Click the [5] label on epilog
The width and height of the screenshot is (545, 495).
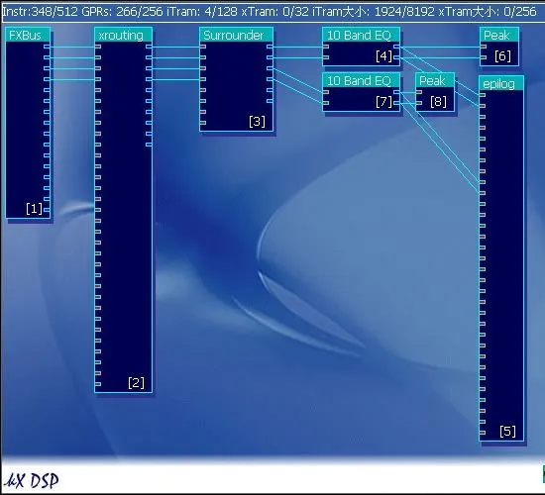coord(507,432)
